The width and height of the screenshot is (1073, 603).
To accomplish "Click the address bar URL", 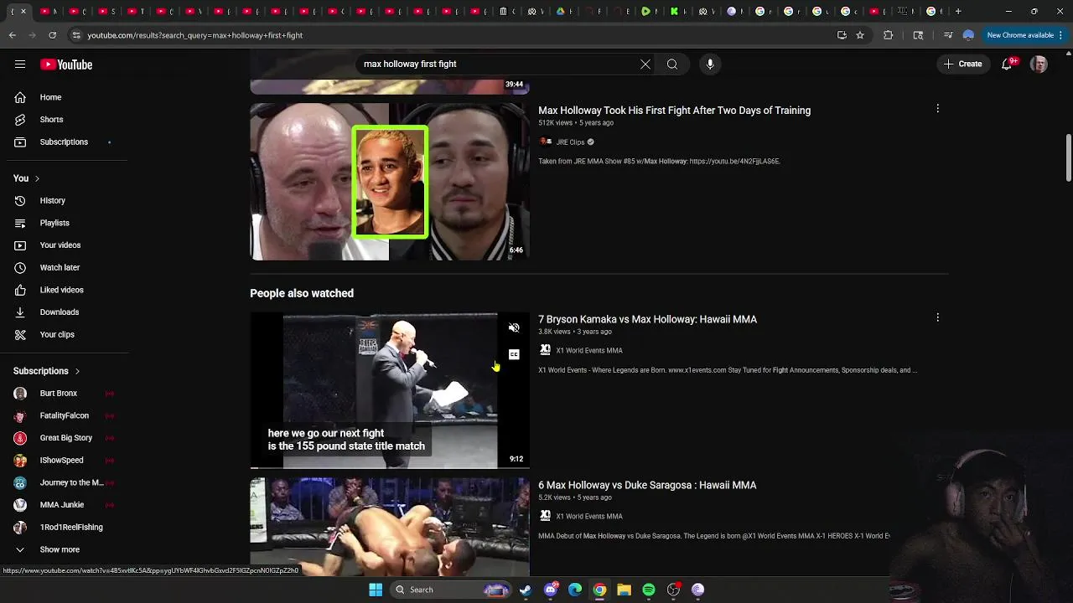I will [194, 35].
